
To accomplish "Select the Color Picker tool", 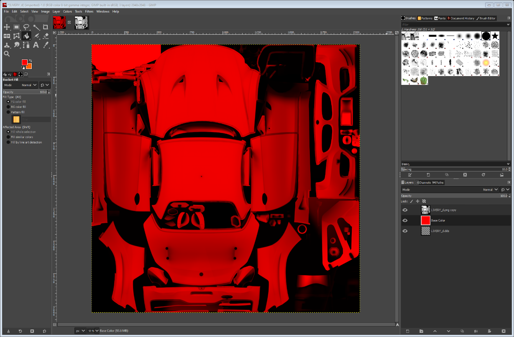I will coord(46,45).
